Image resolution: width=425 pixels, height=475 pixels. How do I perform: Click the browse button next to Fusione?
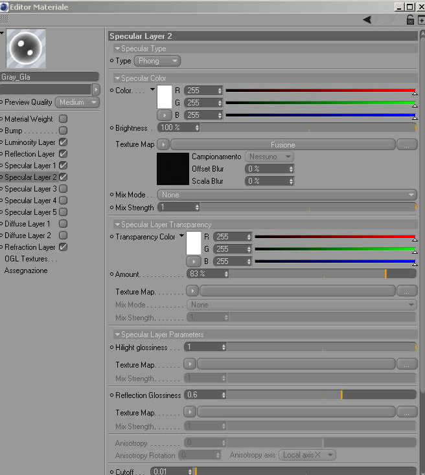coord(406,144)
